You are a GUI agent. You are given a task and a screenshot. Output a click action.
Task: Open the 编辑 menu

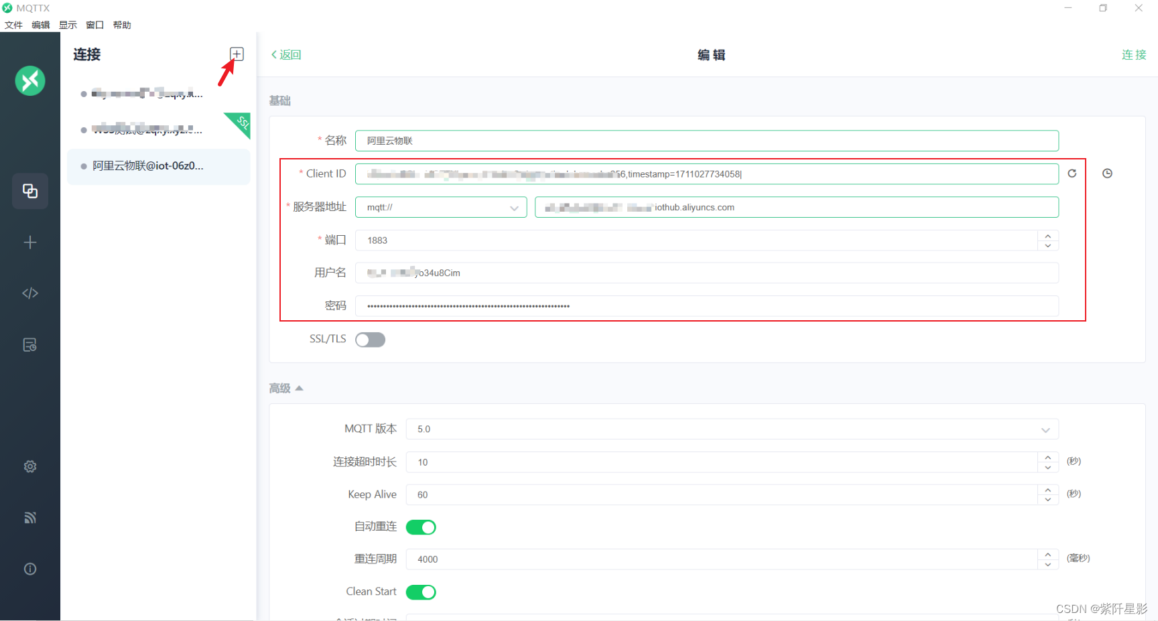[41, 25]
